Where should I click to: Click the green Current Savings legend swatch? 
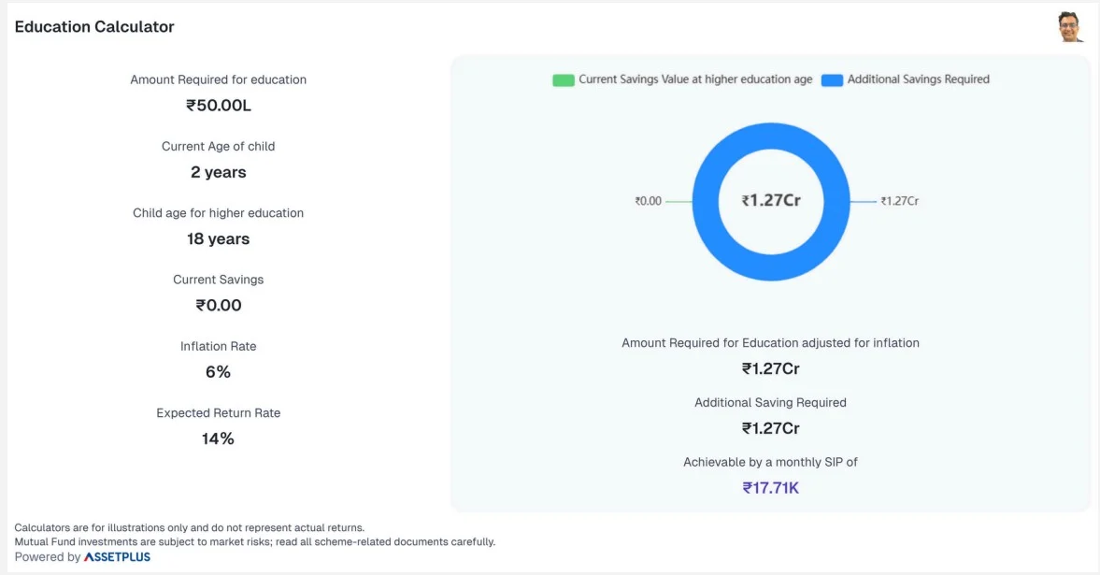(x=563, y=80)
